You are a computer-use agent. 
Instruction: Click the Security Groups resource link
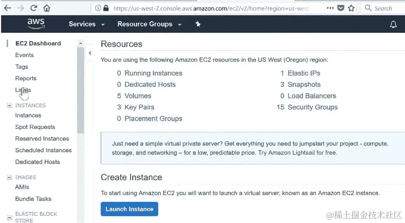point(313,107)
